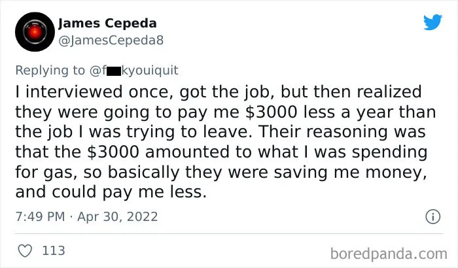Open the tweet info circle icon

coord(432,216)
